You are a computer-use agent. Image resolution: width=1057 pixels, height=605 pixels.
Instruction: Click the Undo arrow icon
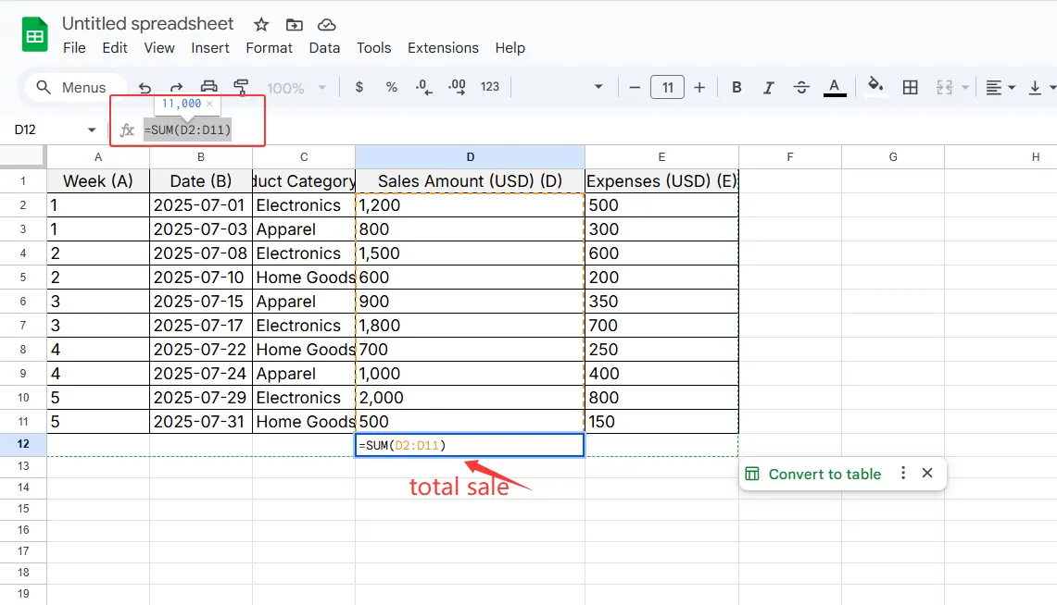(145, 87)
